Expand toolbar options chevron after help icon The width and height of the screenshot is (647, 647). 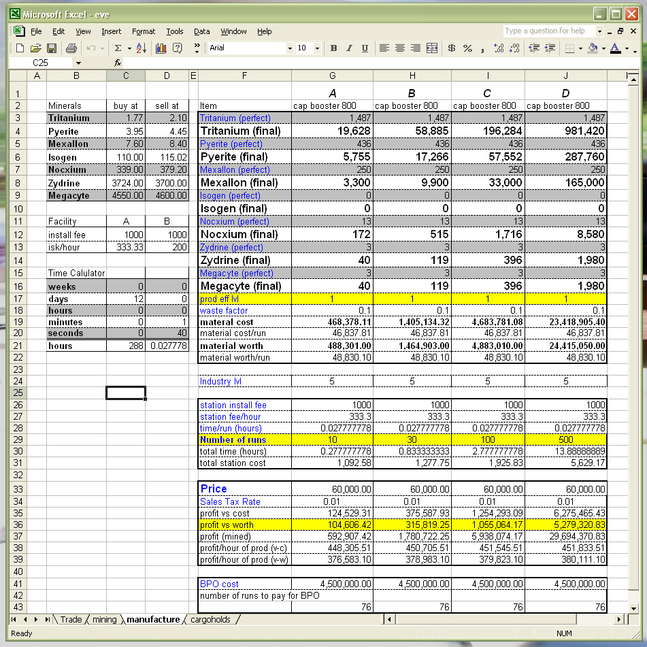197,48
